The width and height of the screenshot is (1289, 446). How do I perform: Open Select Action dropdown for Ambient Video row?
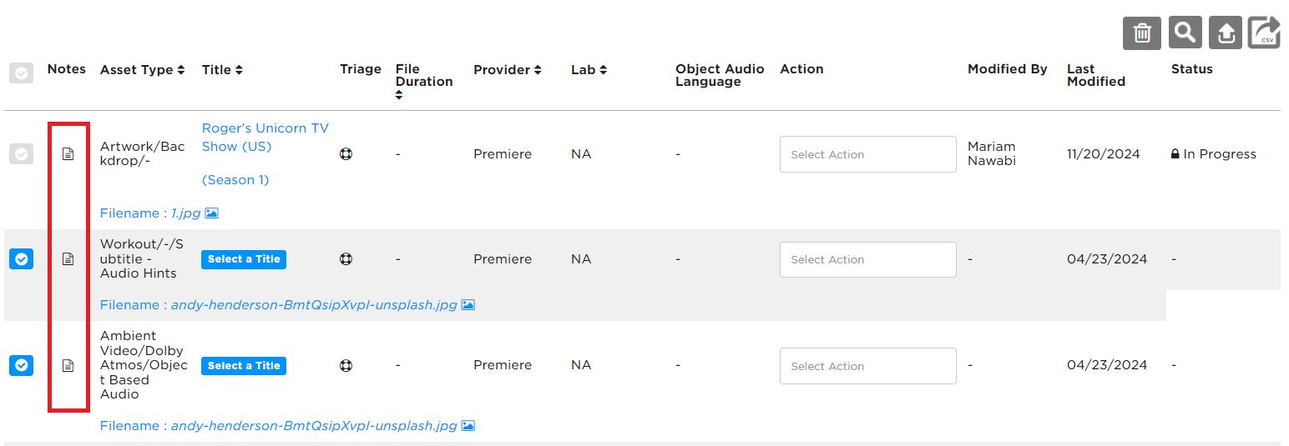point(868,366)
